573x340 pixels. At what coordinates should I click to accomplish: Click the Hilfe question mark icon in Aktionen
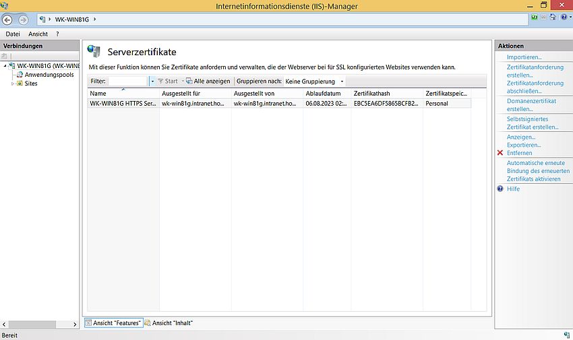pyautogui.click(x=500, y=189)
